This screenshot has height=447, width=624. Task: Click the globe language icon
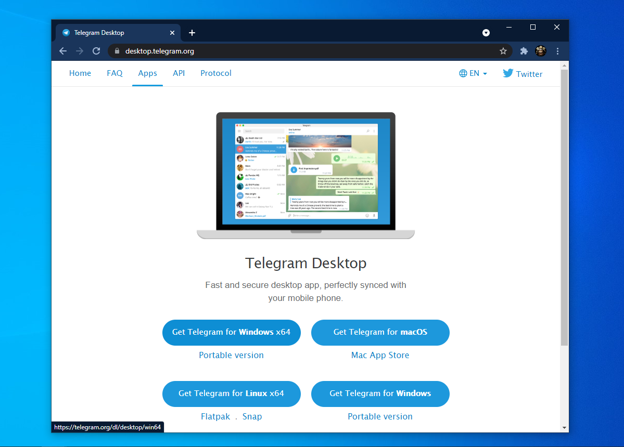[x=463, y=73]
